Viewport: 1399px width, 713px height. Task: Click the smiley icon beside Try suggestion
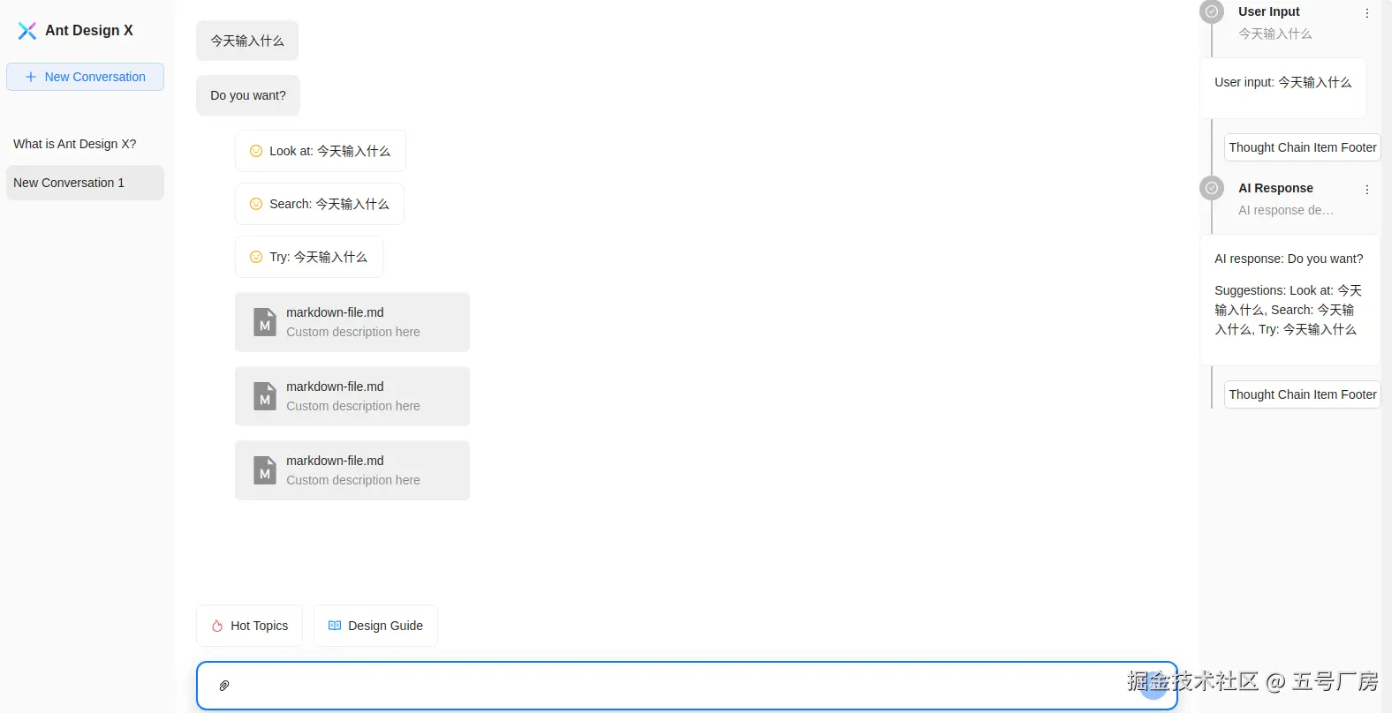(256, 257)
